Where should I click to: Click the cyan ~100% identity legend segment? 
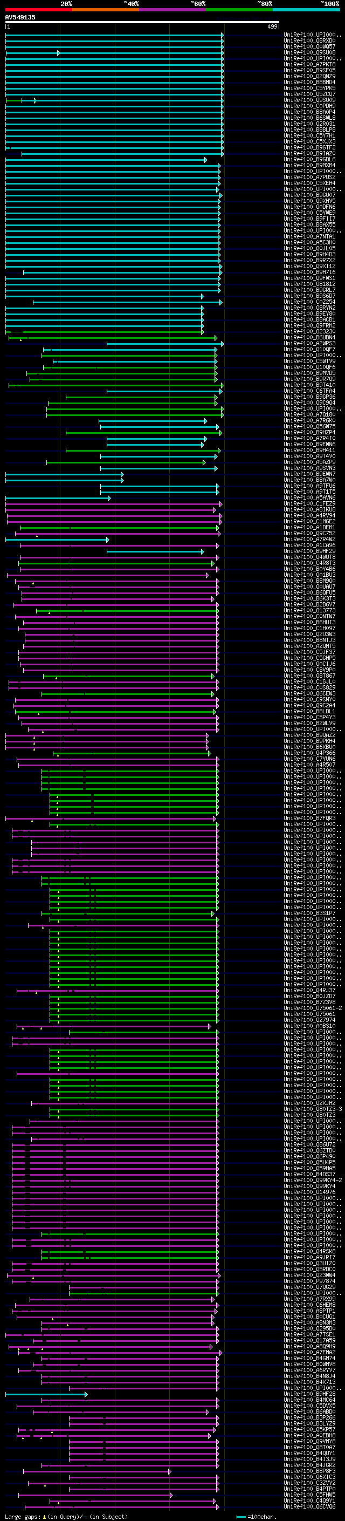[306, 10]
